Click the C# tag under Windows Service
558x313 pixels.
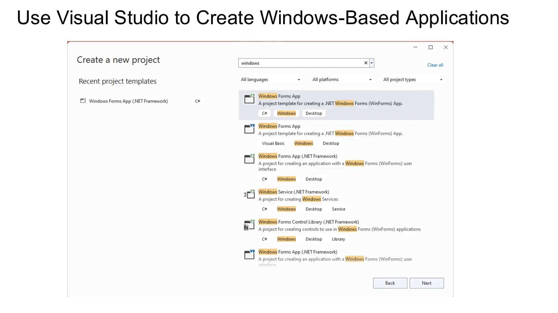click(265, 209)
